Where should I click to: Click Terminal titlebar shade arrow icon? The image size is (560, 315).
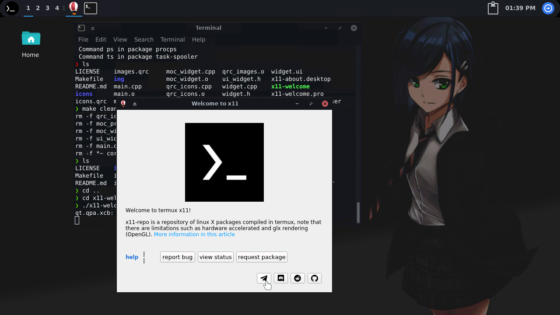[x=93, y=28]
